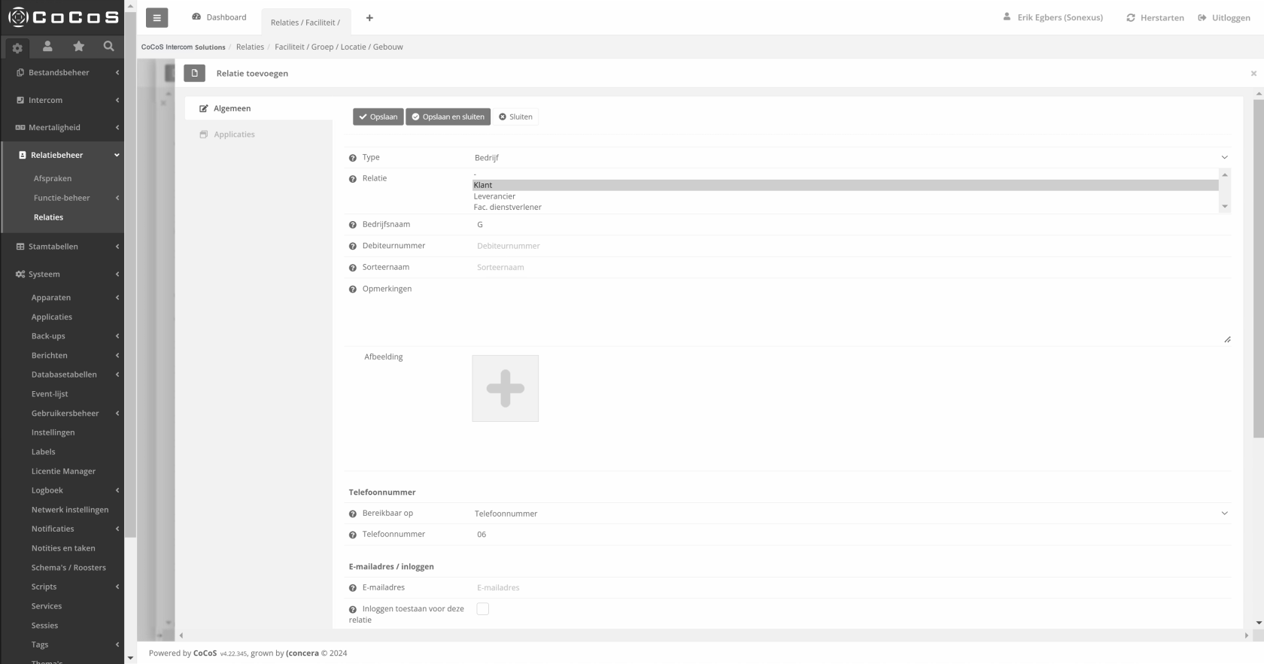Screen dimensions: 1264x664
Task: Expand the Meertaligheid sidebar section
Action: [x=66, y=128]
